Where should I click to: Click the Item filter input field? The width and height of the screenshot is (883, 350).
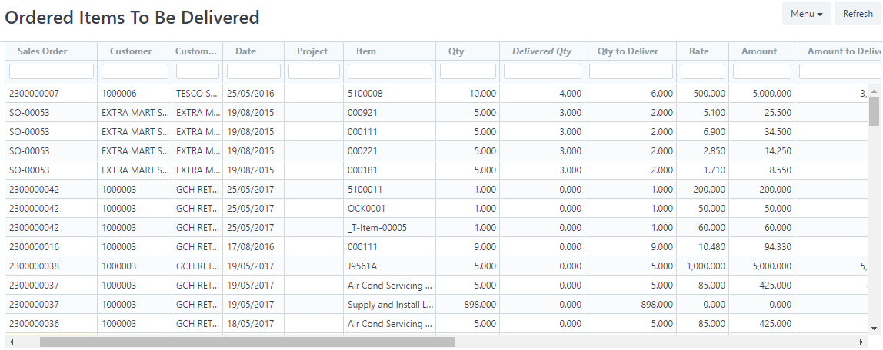point(389,71)
